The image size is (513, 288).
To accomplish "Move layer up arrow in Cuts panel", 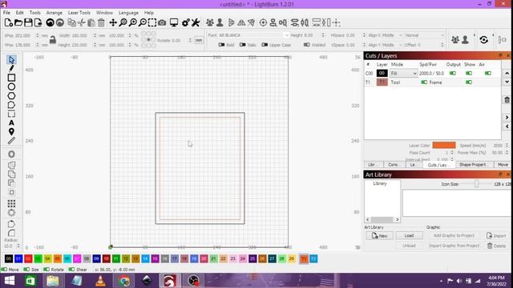I will pos(507,73).
